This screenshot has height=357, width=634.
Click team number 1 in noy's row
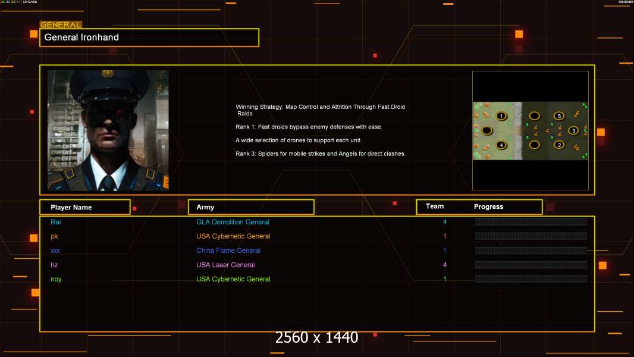pos(445,279)
